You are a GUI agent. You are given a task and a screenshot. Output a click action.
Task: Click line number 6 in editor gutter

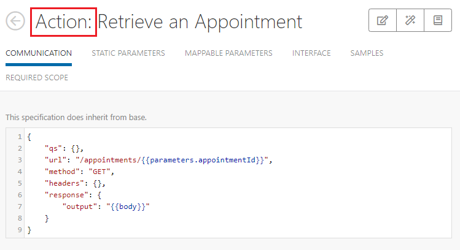click(20, 195)
